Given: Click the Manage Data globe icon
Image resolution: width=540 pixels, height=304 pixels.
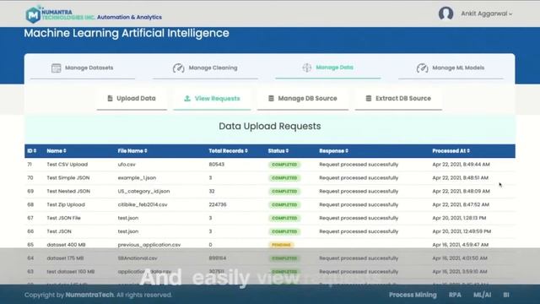Looking at the screenshot, I should pos(307,68).
